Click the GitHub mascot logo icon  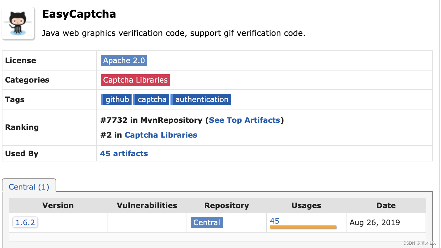pyautogui.click(x=18, y=23)
